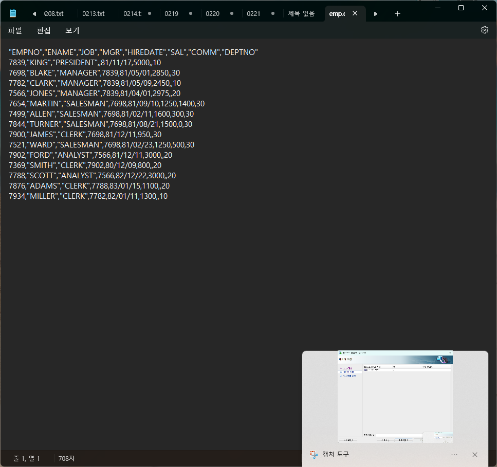Click the line for JONES
The width and height of the screenshot is (497, 467).
pyautogui.click(x=95, y=94)
